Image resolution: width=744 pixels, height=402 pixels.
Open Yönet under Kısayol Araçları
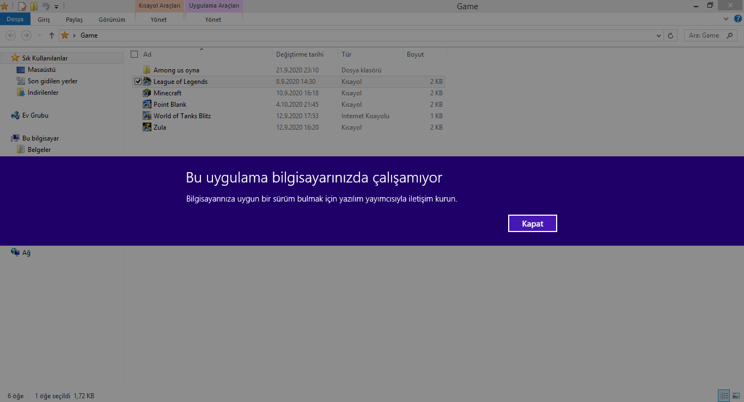pyautogui.click(x=159, y=20)
